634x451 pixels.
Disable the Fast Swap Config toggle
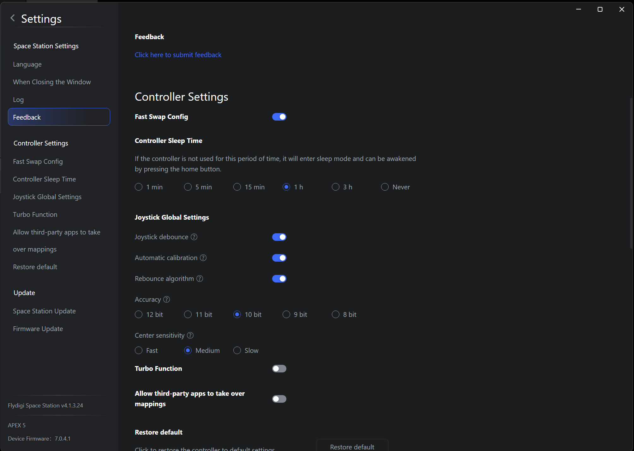point(279,117)
